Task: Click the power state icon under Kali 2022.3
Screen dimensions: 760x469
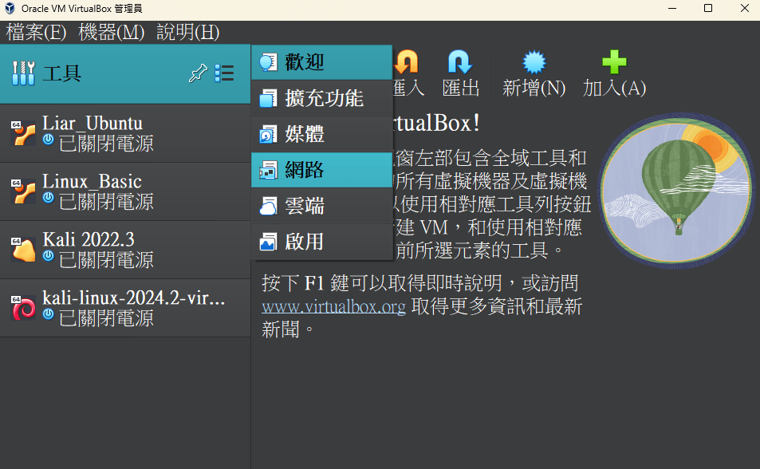Action: [x=48, y=256]
